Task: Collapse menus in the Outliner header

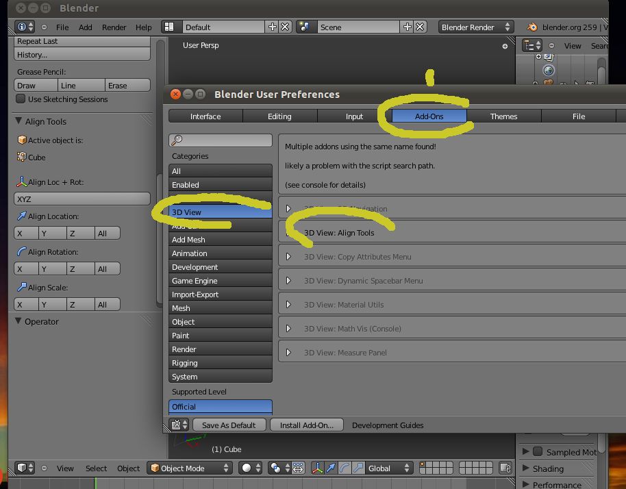Action: pyautogui.click(x=552, y=45)
